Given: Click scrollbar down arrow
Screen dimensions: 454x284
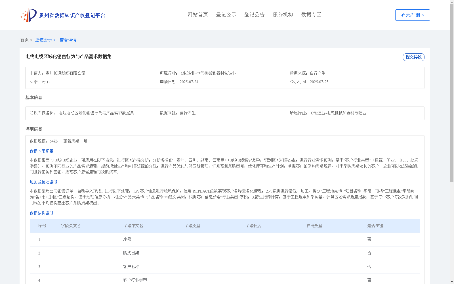Looking at the screenshot, I should [x=452, y=282].
